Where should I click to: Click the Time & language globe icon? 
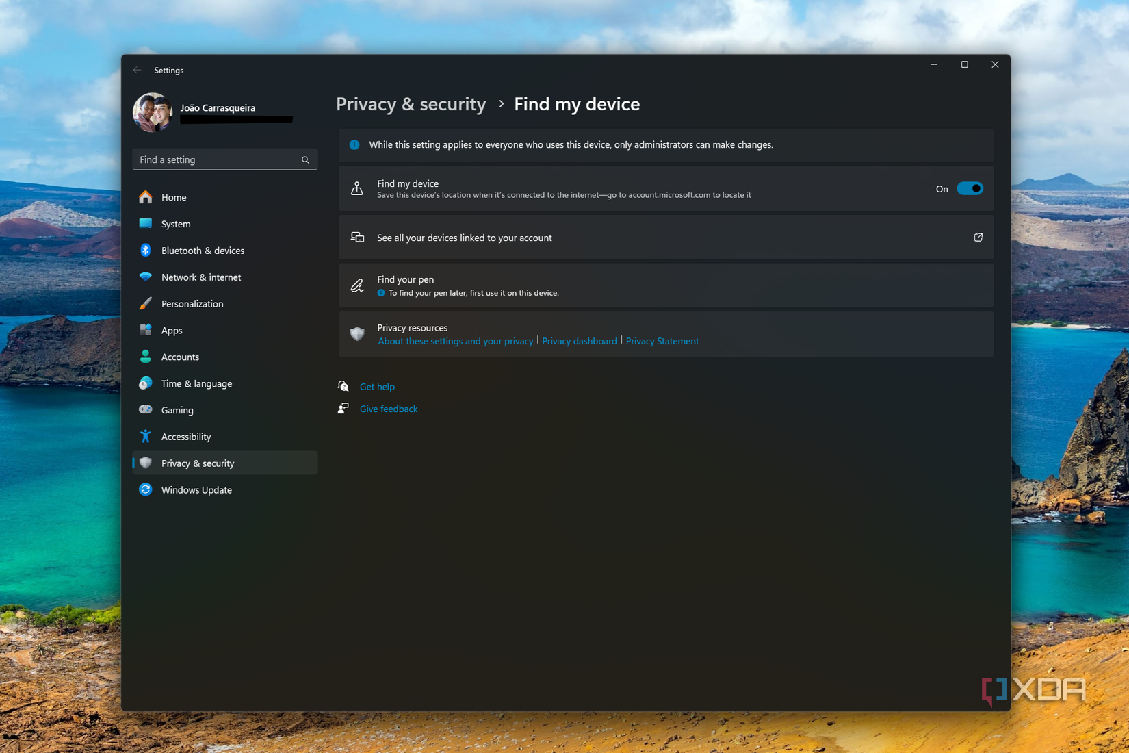tap(146, 383)
